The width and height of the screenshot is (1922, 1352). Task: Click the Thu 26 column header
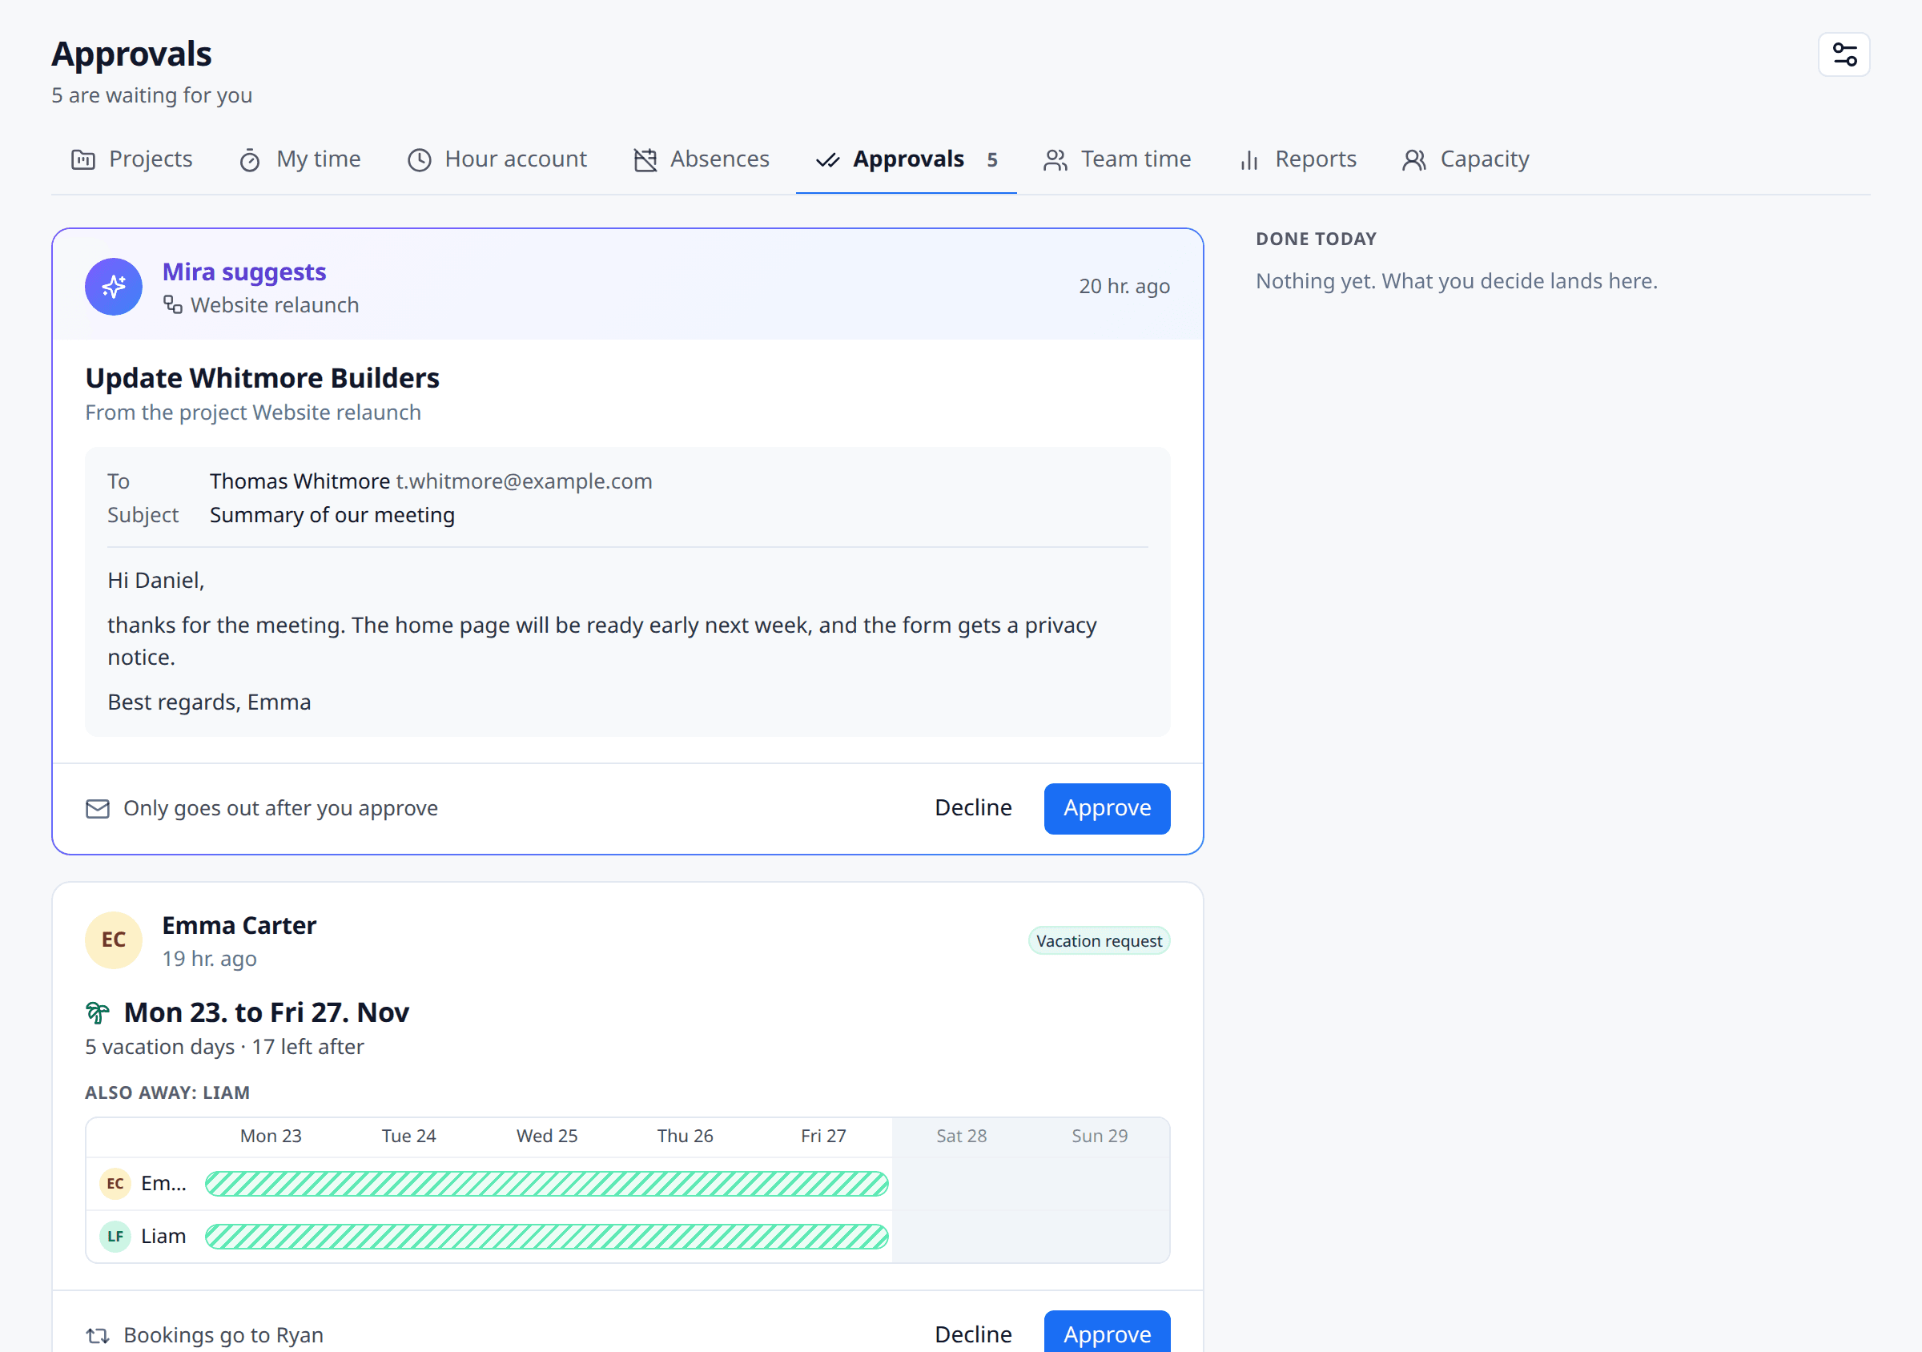(x=685, y=1135)
